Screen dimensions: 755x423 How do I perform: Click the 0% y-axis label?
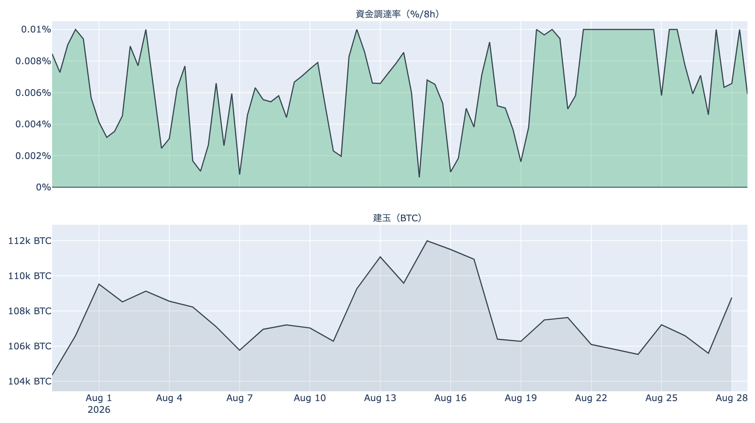tap(43, 187)
